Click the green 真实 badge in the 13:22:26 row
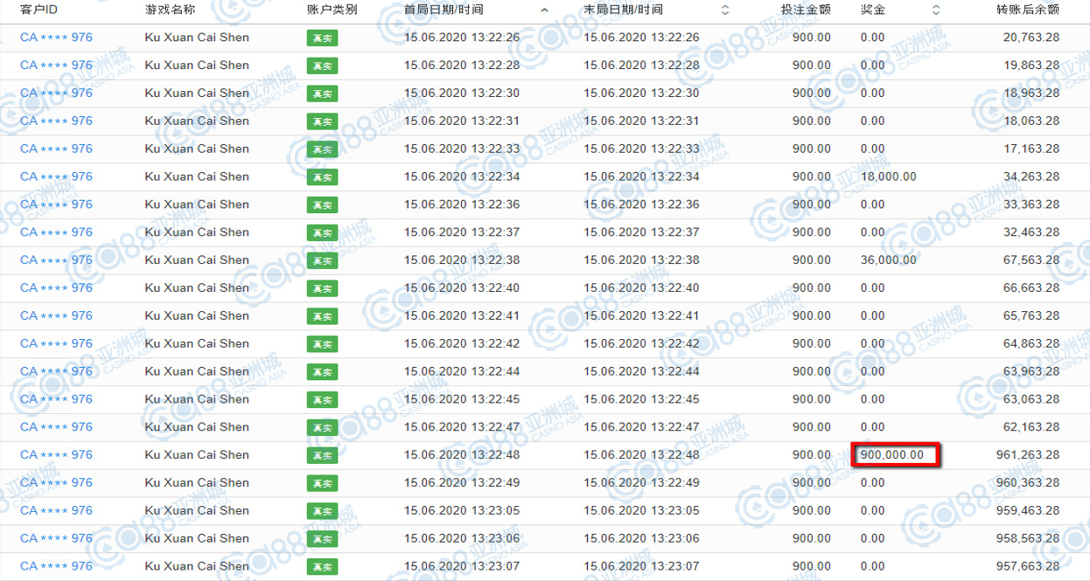The height and width of the screenshot is (581, 1090). click(x=322, y=38)
